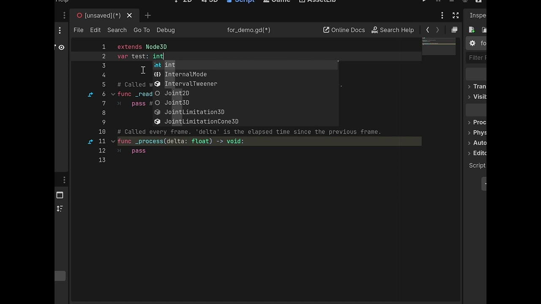Select 'InternalMode' autocomplete suggestion
This screenshot has height=304, width=541.
coord(245,74)
